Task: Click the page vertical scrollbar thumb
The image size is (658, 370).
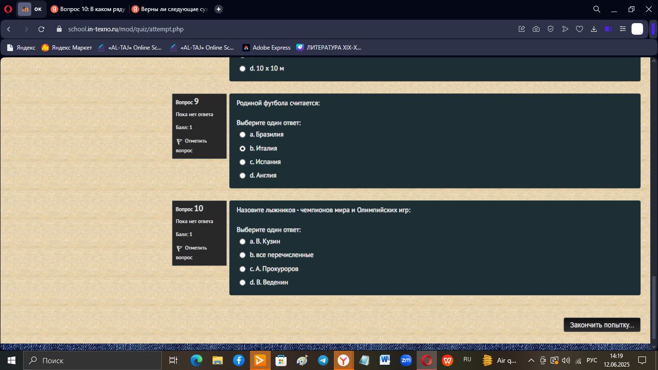Action: [654, 307]
